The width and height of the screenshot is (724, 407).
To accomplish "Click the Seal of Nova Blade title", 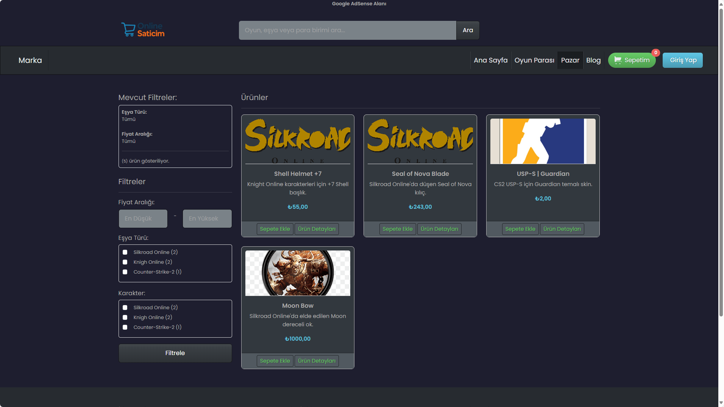I will click(x=420, y=174).
